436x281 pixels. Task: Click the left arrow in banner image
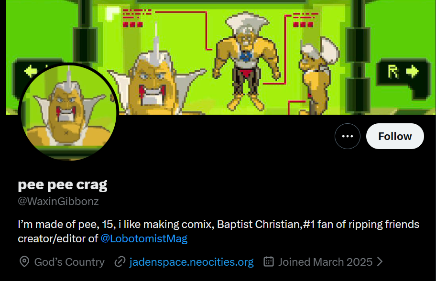click(x=30, y=71)
